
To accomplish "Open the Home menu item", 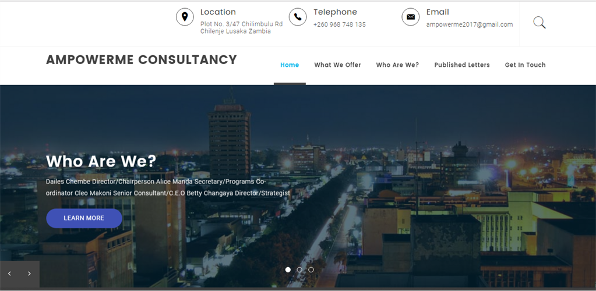I will click(290, 65).
